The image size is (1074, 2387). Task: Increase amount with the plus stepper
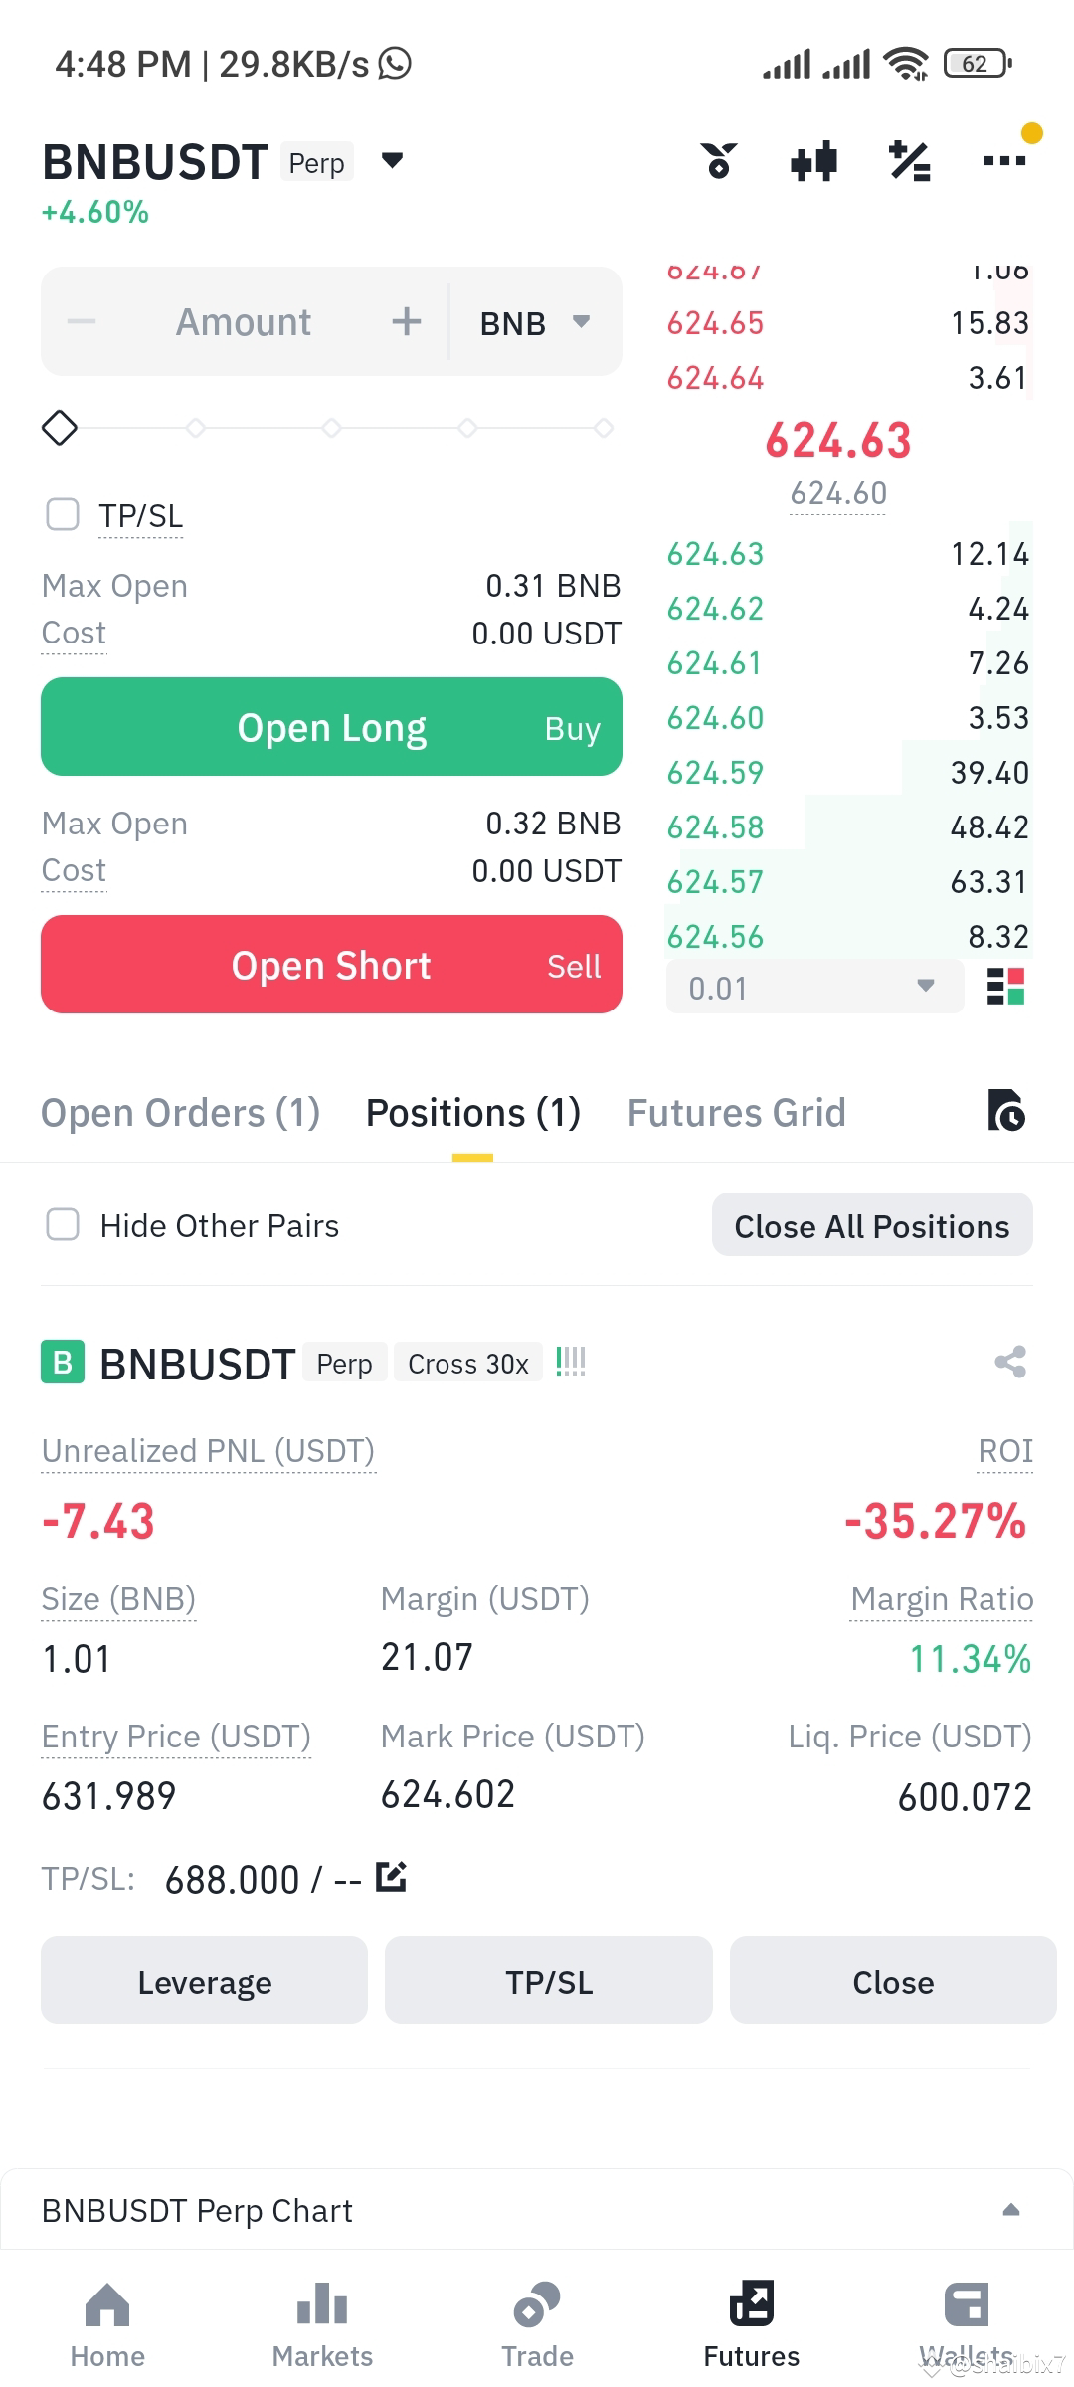406,321
